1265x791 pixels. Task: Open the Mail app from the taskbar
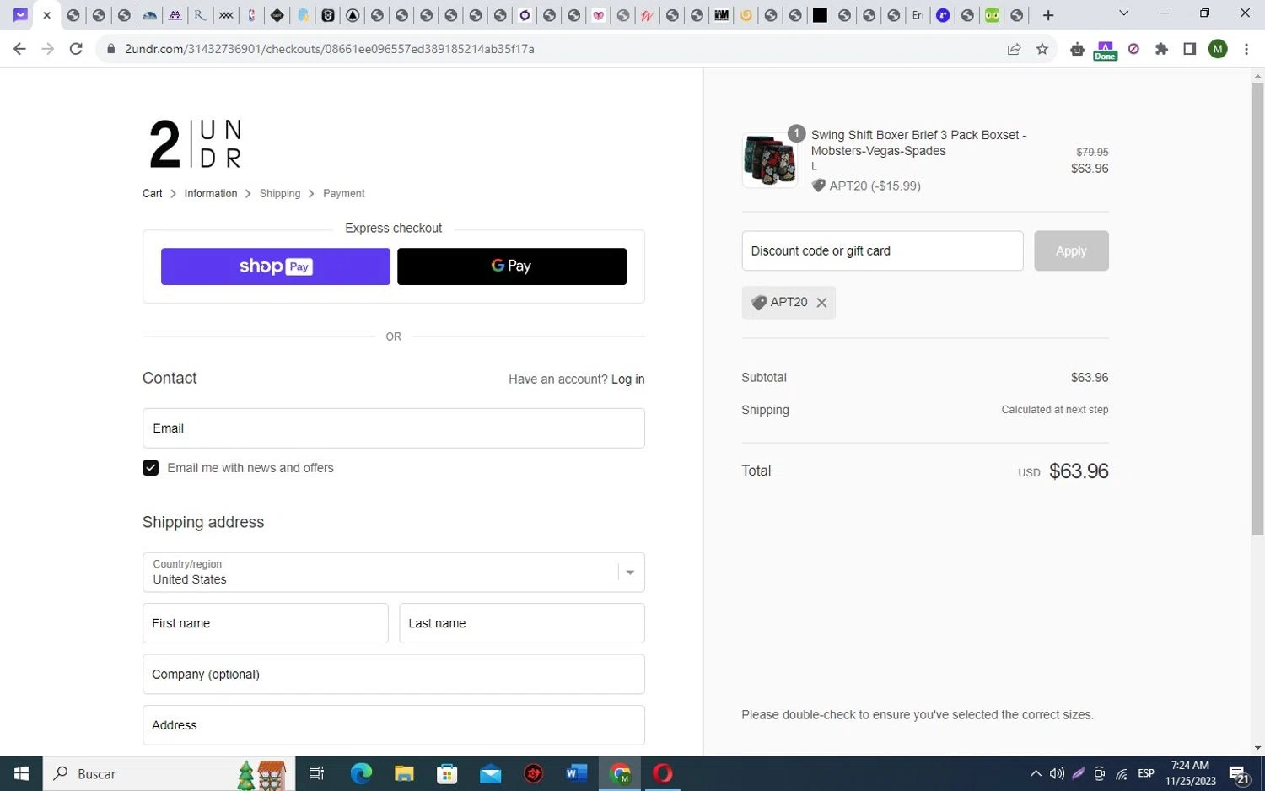click(490, 772)
